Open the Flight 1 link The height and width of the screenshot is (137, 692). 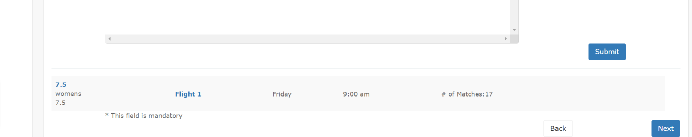coord(188,94)
